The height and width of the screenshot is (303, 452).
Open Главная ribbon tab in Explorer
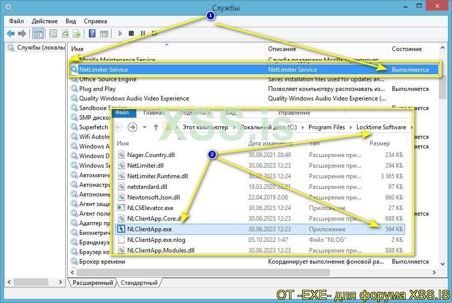point(154,113)
